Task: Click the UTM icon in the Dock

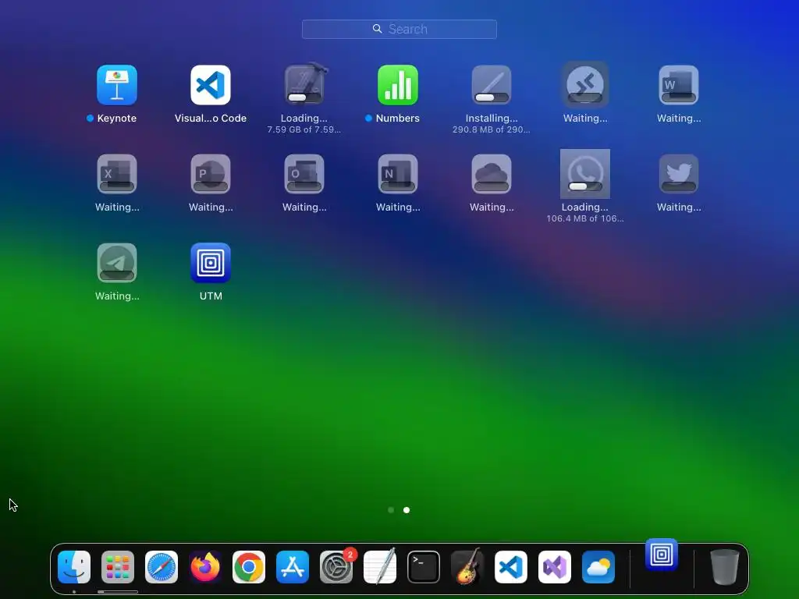Action: pos(662,555)
